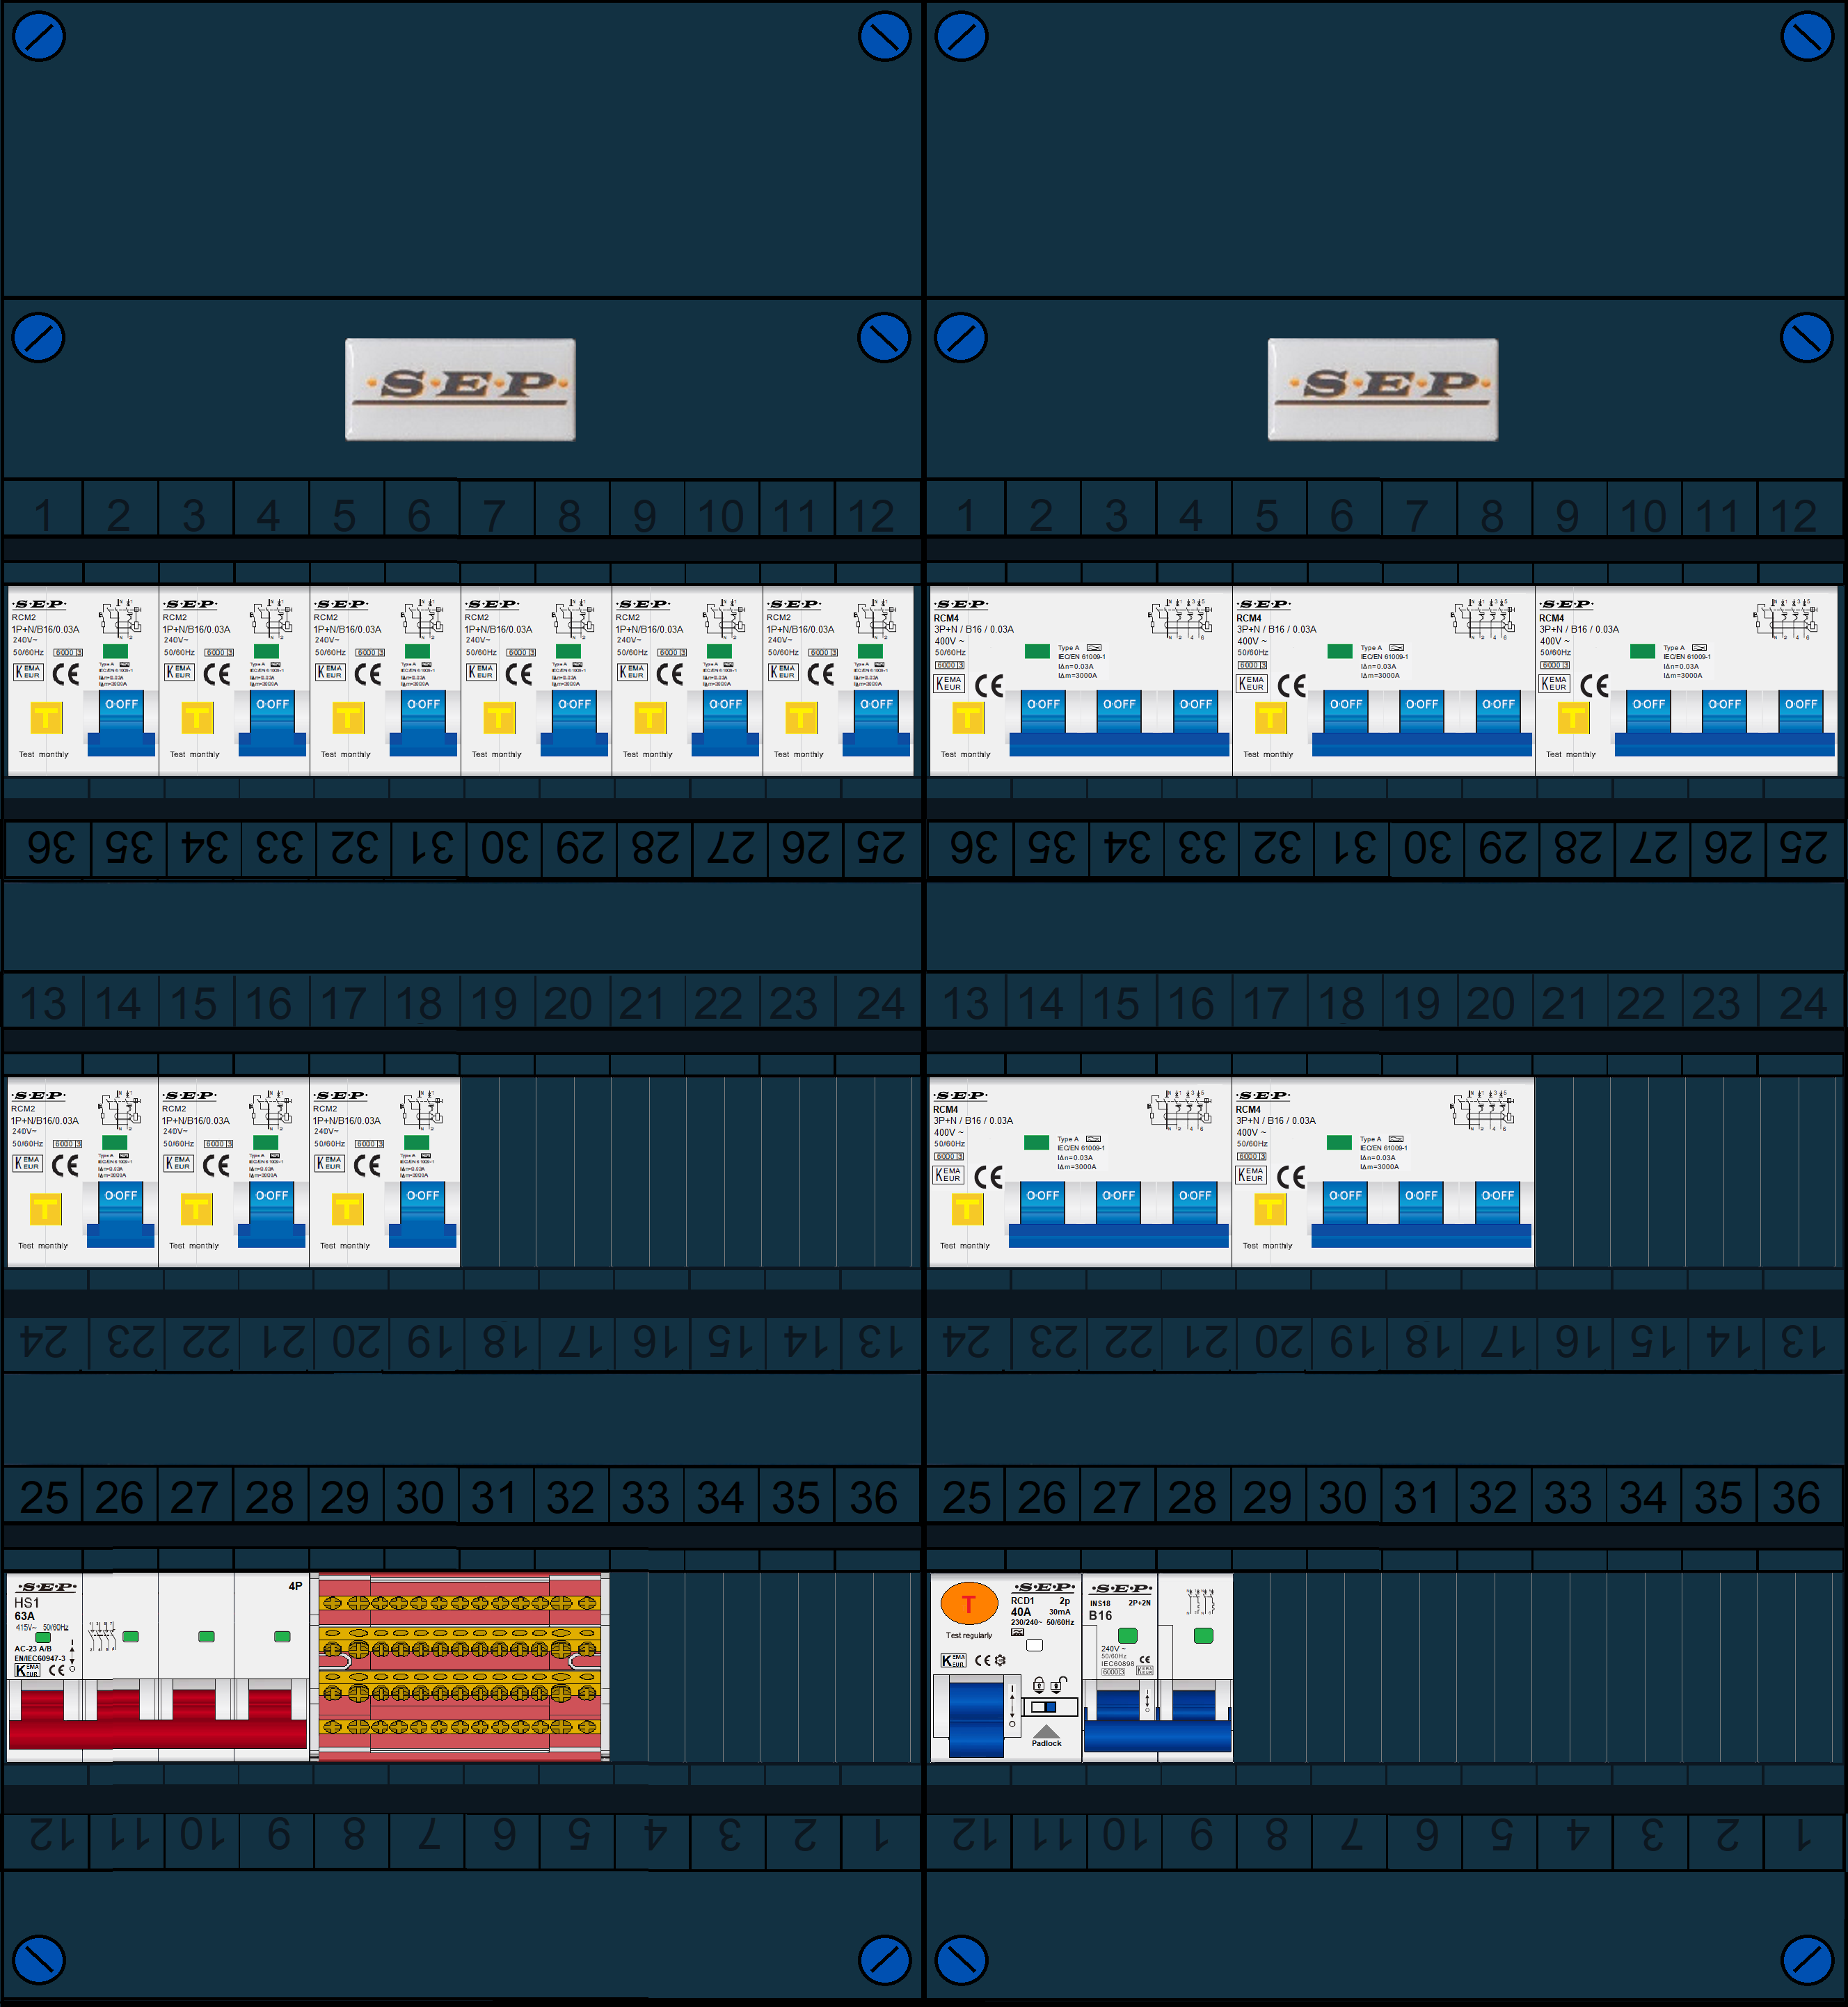Click the bottom-right corner screw of the right panel
This screenshot has width=1848, height=2007.
click(1807, 1960)
